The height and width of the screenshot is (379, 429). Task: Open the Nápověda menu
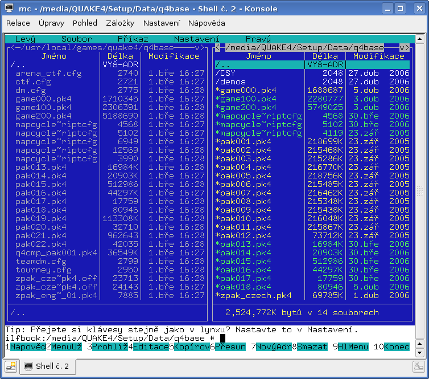[207, 23]
